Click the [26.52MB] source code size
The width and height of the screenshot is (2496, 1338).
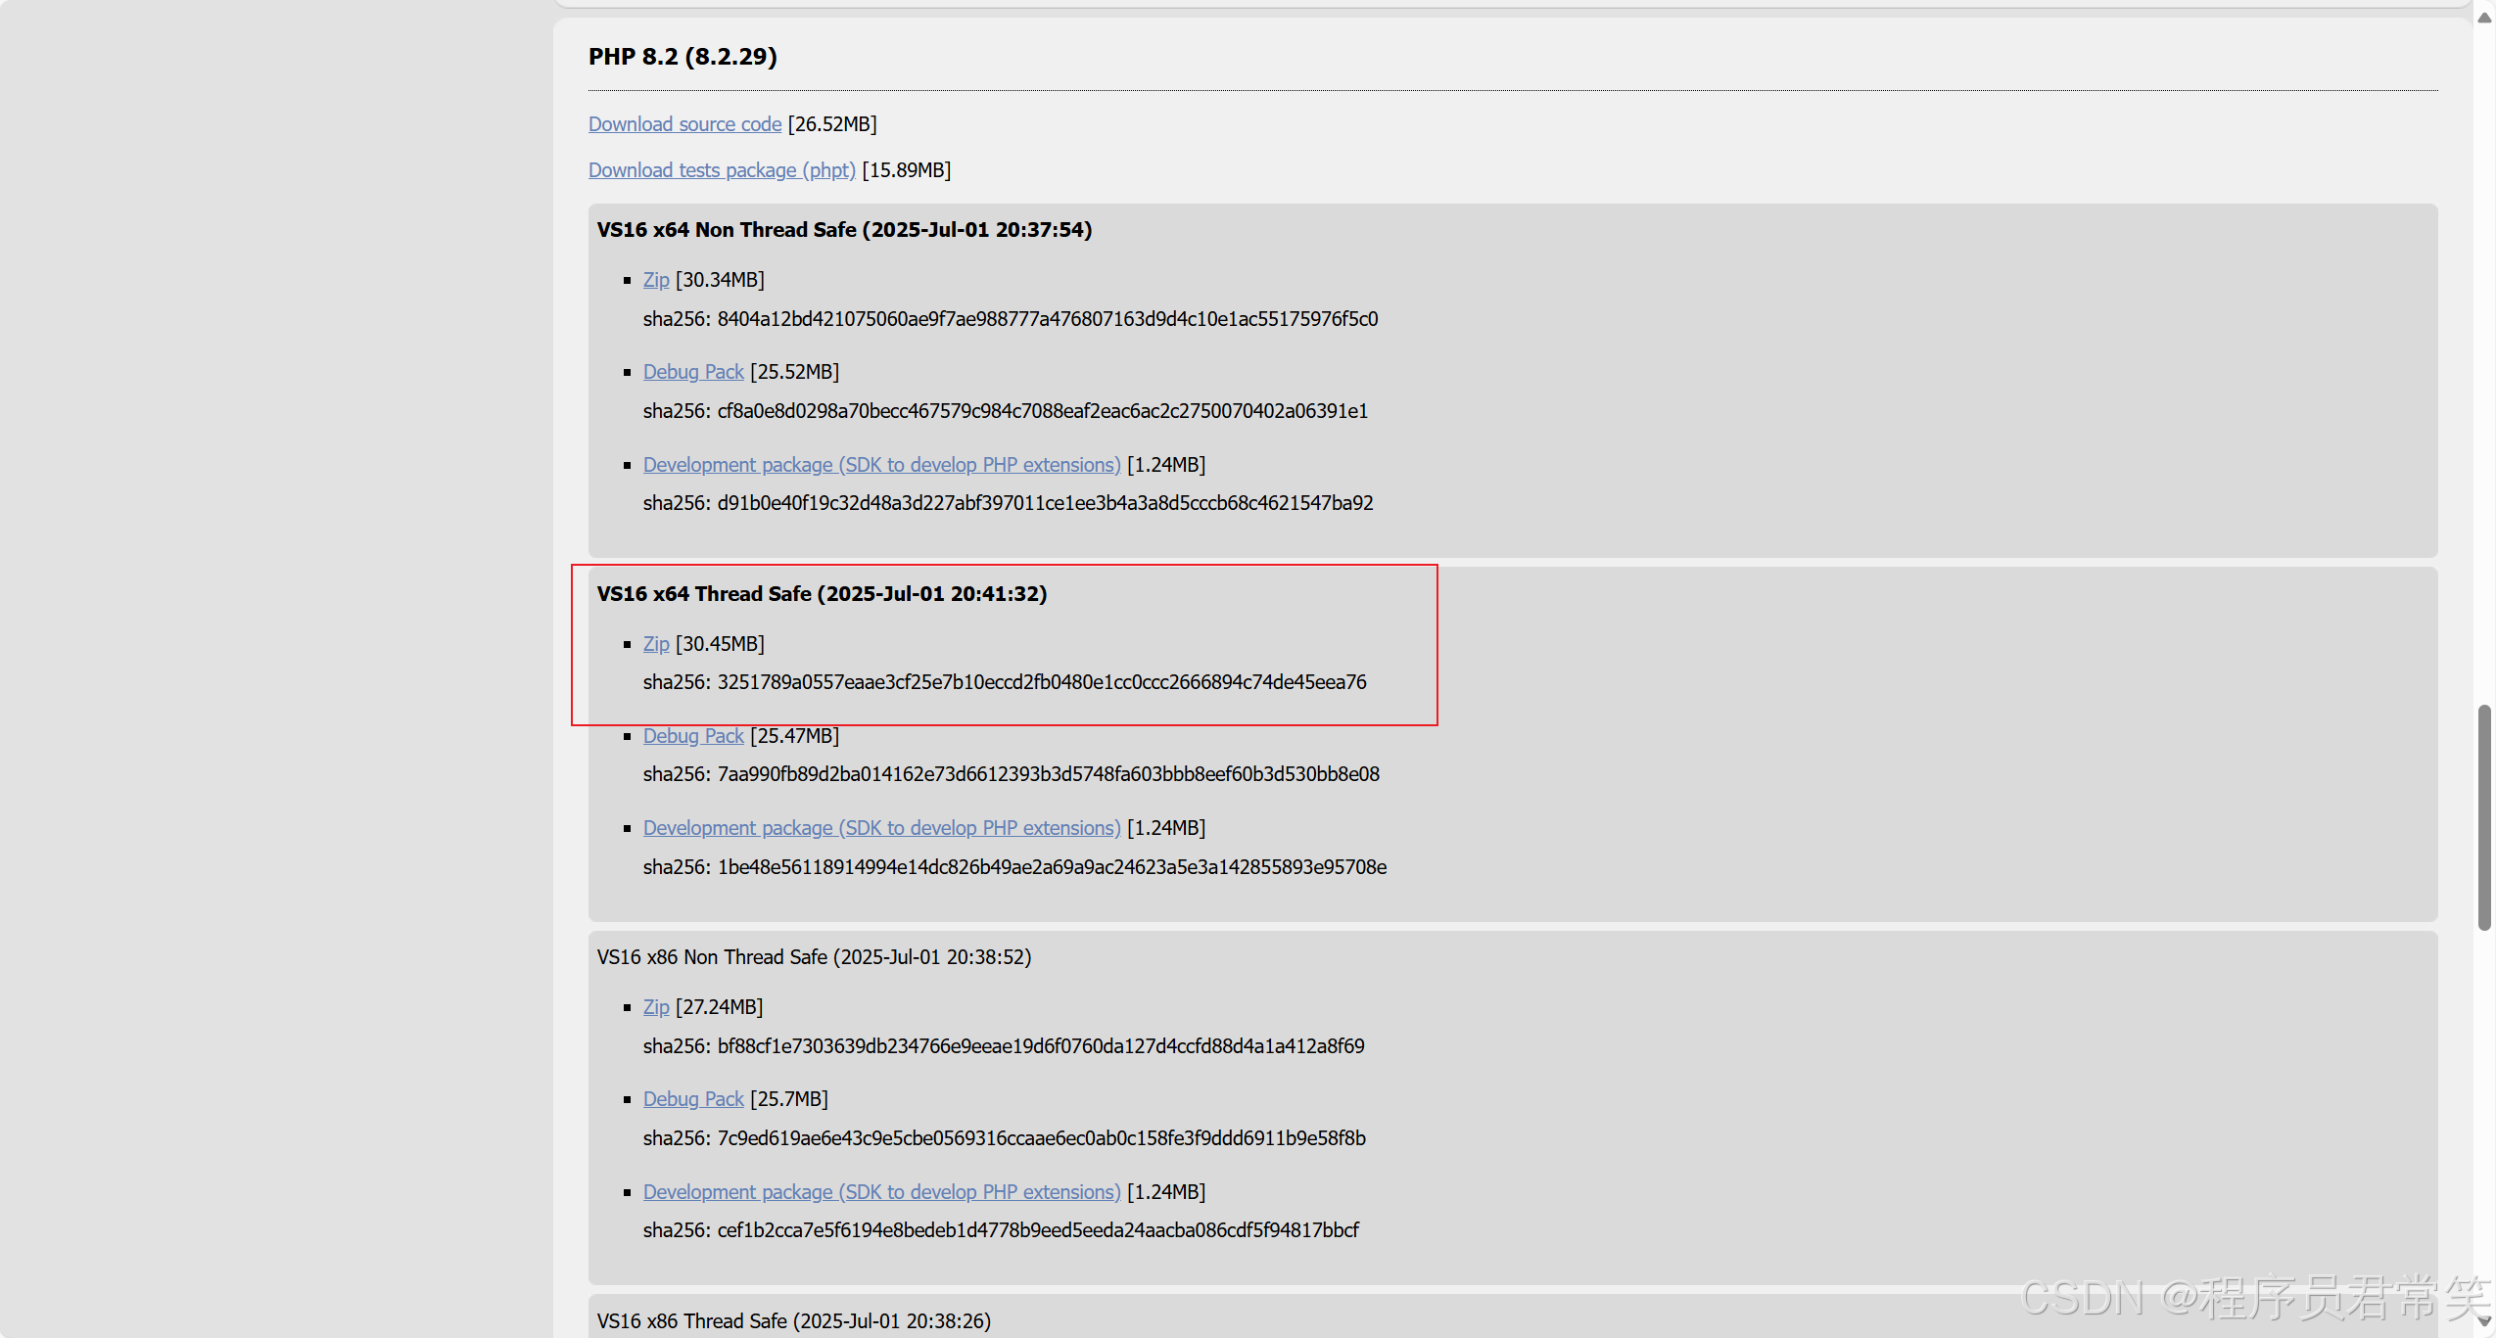tap(832, 124)
